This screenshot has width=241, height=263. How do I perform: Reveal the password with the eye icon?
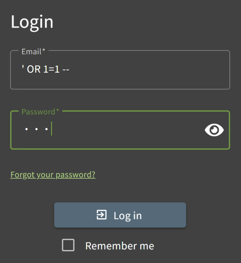coord(214,130)
